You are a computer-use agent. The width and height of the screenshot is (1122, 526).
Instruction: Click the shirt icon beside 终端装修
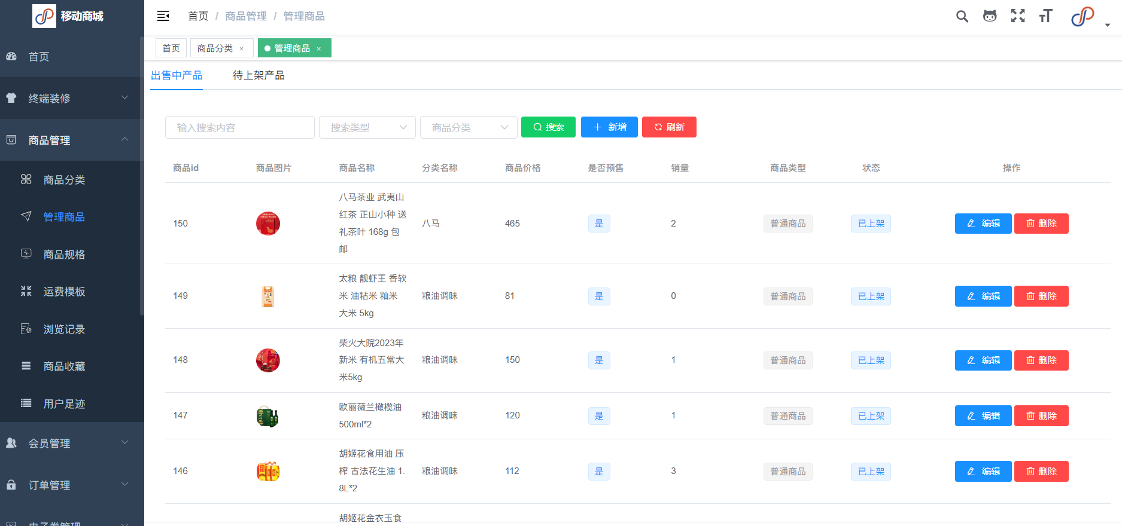(x=11, y=98)
